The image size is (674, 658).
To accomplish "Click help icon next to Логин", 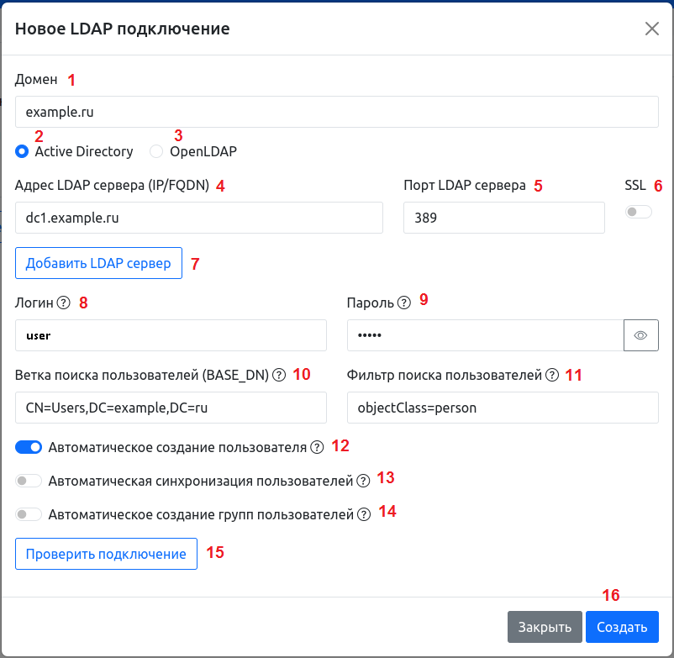I will [65, 303].
